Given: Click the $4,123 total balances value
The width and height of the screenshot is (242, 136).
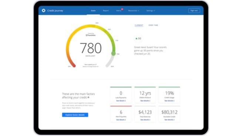Looking at the screenshot, I should coord(145,112).
